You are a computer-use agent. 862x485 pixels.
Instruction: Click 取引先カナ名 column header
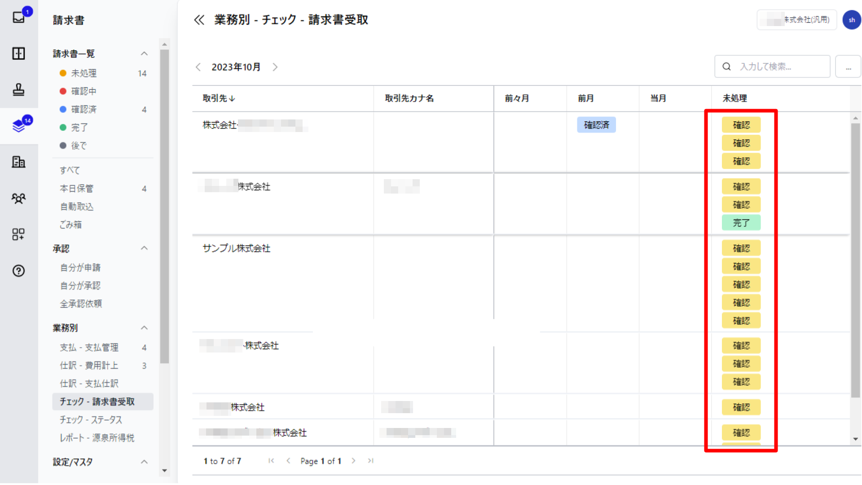tap(409, 98)
